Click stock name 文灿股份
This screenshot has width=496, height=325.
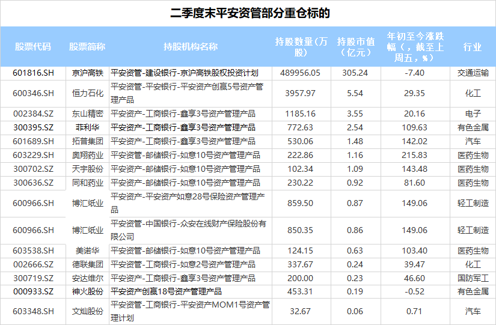88,312
